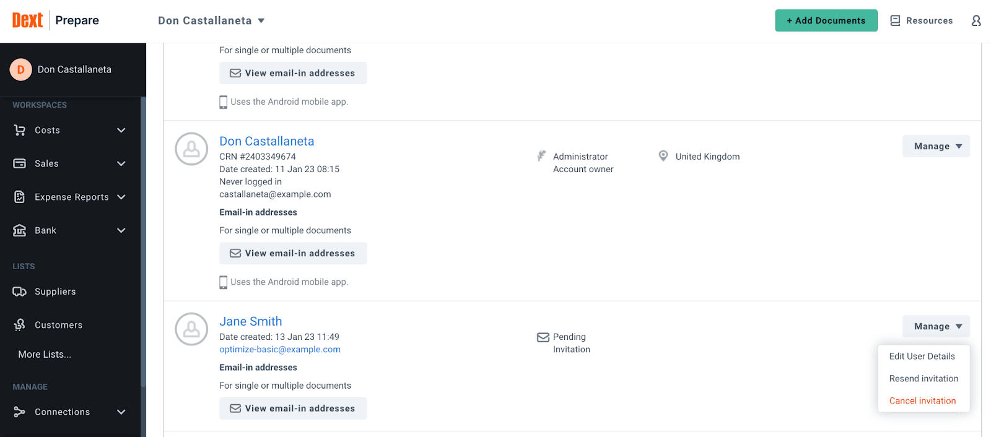
Task: Click the Expense Reports document icon
Action: 20,197
